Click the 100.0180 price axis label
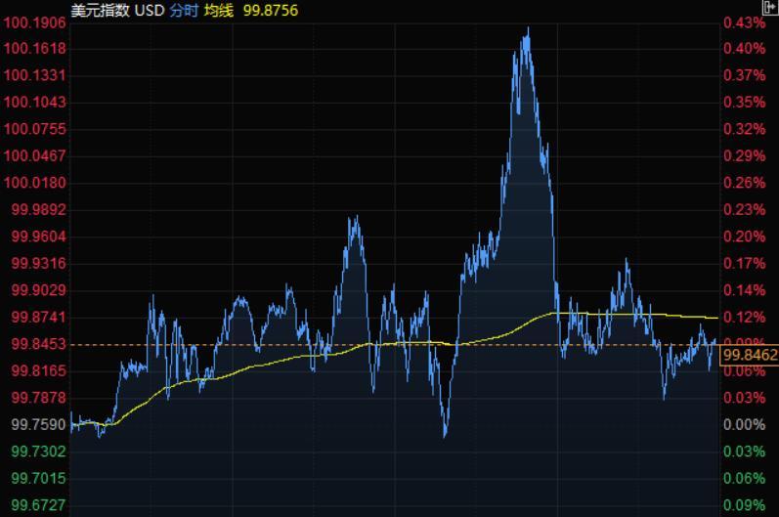 click(35, 183)
